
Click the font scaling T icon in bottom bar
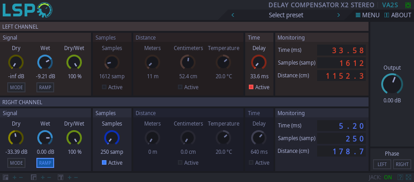[x=60, y=177]
